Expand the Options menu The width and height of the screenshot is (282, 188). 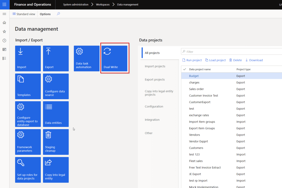(45, 14)
